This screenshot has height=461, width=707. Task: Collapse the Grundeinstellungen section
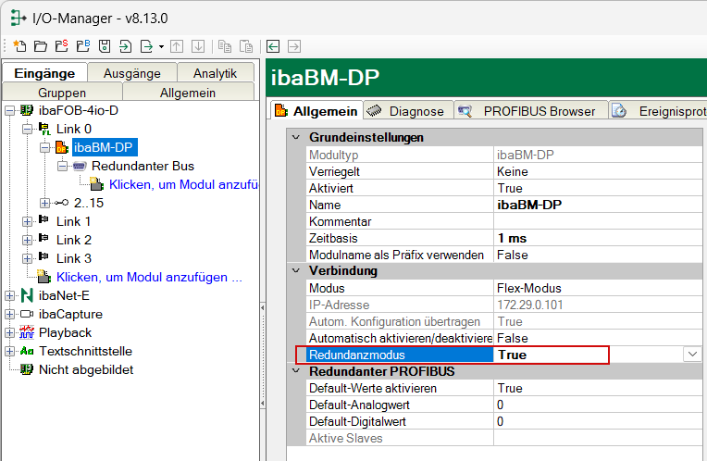tap(296, 137)
